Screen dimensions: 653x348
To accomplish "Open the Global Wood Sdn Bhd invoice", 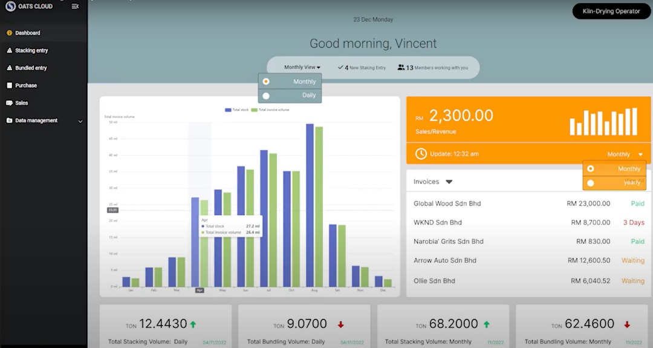I will pos(447,204).
